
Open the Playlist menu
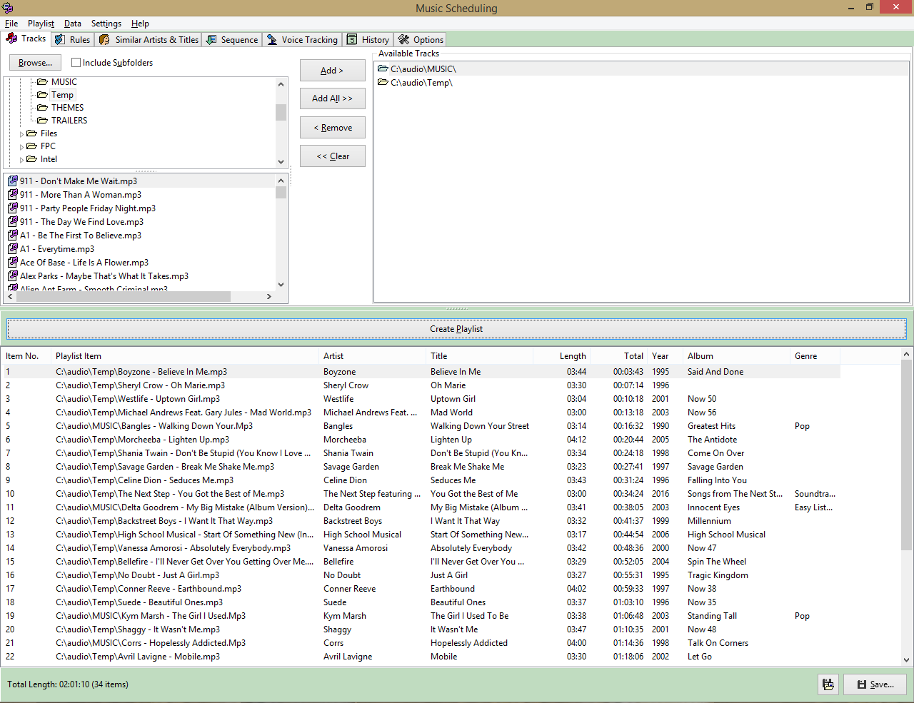point(41,23)
